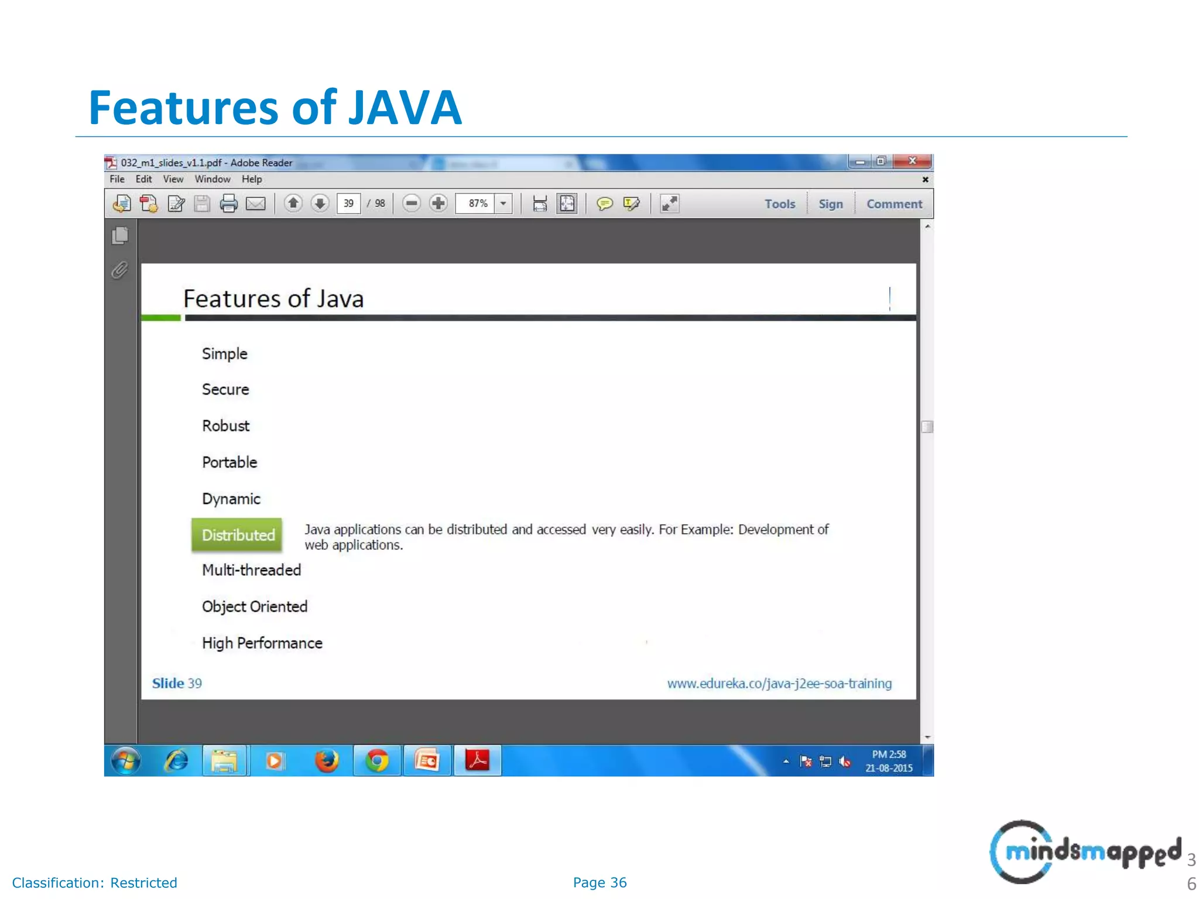
Task: Click the edit/sign document toolbar icon
Action: [176, 204]
